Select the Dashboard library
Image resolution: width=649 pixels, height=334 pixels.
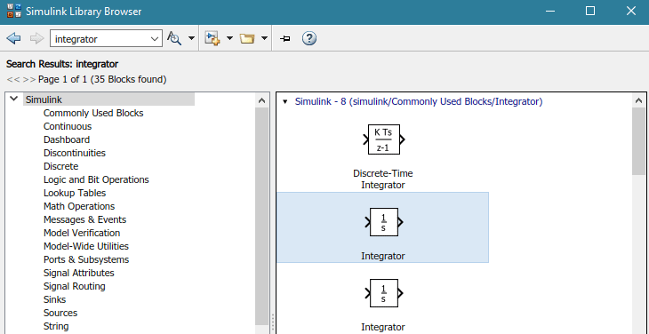click(67, 139)
